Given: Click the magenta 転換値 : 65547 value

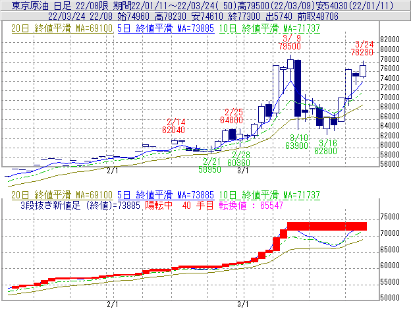Looking at the screenshot, I should 251,205.
